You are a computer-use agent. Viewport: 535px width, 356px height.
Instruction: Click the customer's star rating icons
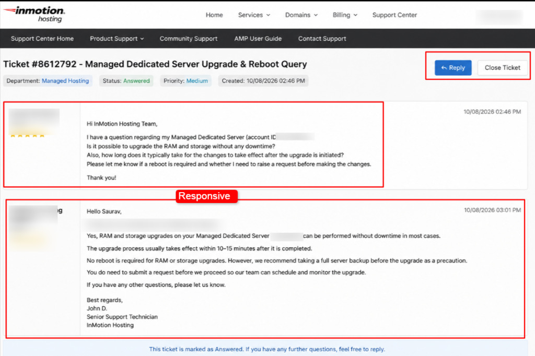[27, 136]
